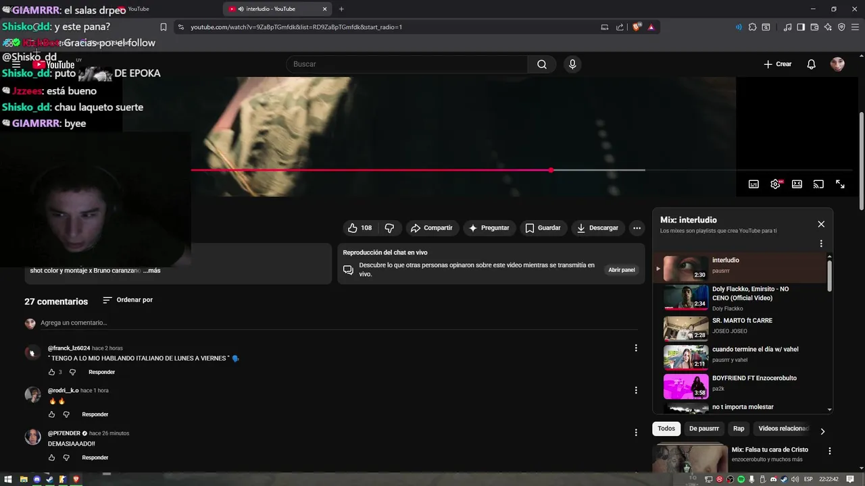Viewport: 865px width, 486px height.
Task: Open the browser extensions puzzle icon
Action: tap(752, 27)
